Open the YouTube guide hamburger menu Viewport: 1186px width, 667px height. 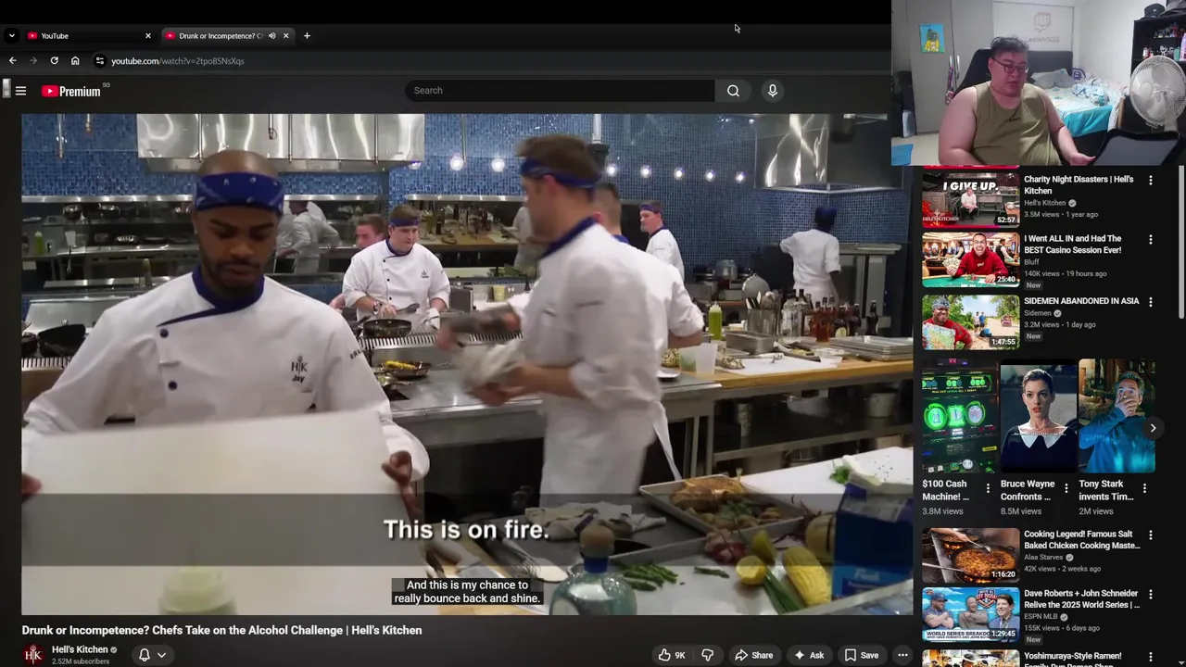20,91
